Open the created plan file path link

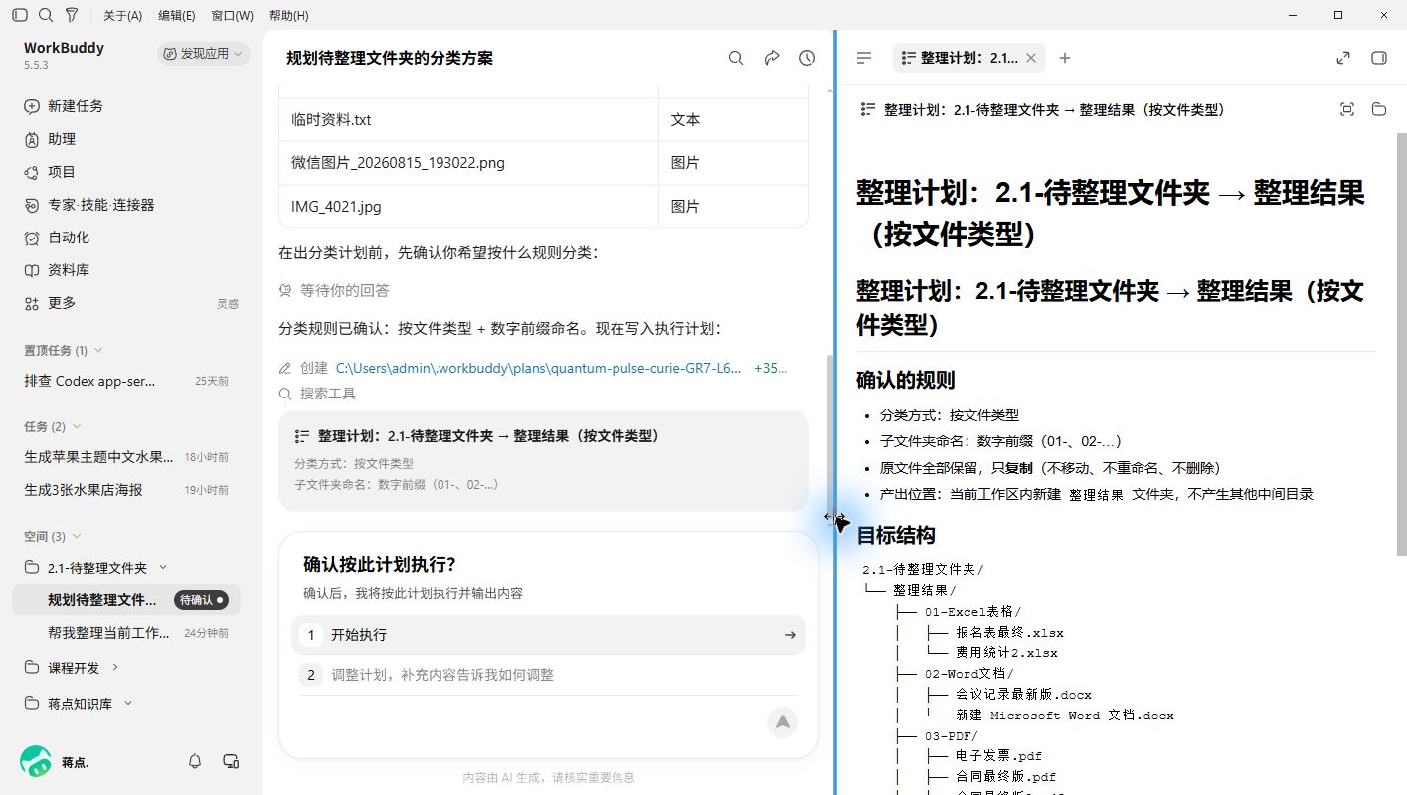(x=538, y=368)
